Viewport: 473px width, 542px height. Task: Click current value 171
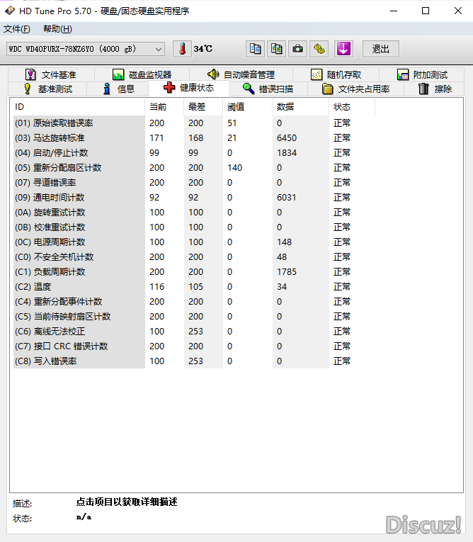[x=156, y=138]
